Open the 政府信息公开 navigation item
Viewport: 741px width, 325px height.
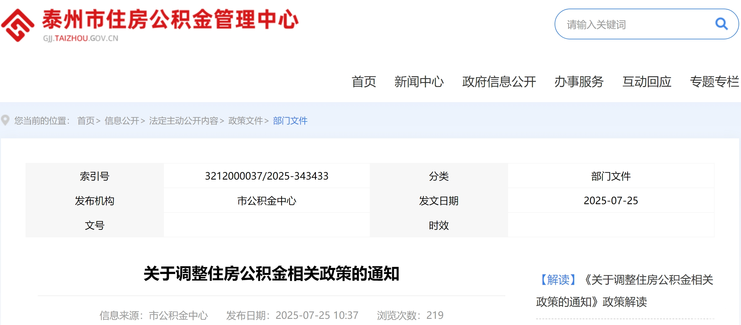coord(499,82)
